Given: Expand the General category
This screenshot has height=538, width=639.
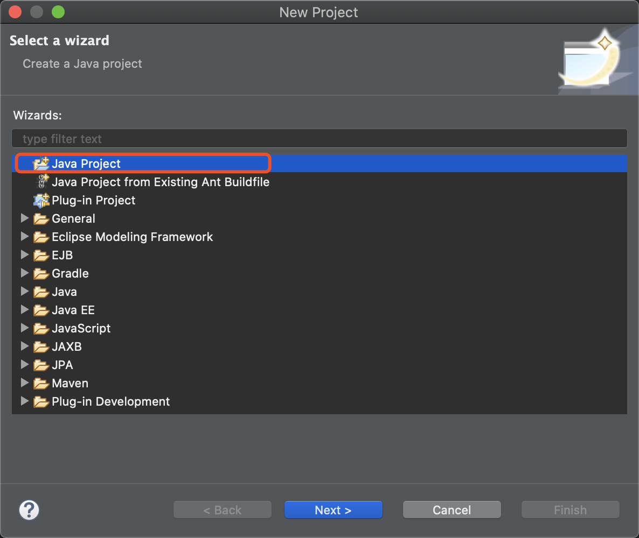Looking at the screenshot, I should (24, 218).
